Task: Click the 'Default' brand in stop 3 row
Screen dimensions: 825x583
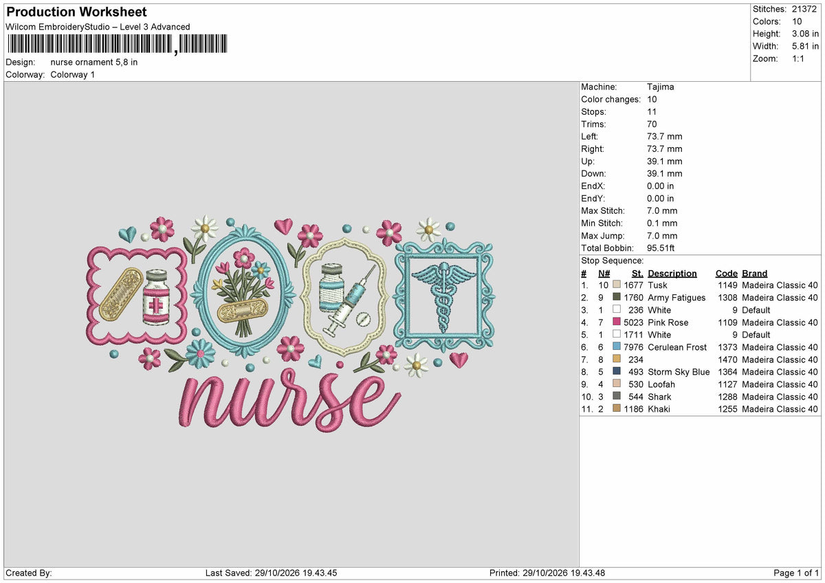Action: [758, 310]
